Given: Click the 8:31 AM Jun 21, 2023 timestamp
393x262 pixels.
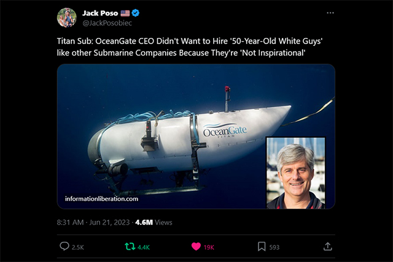Looking at the screenshot, I should [93, 222].
